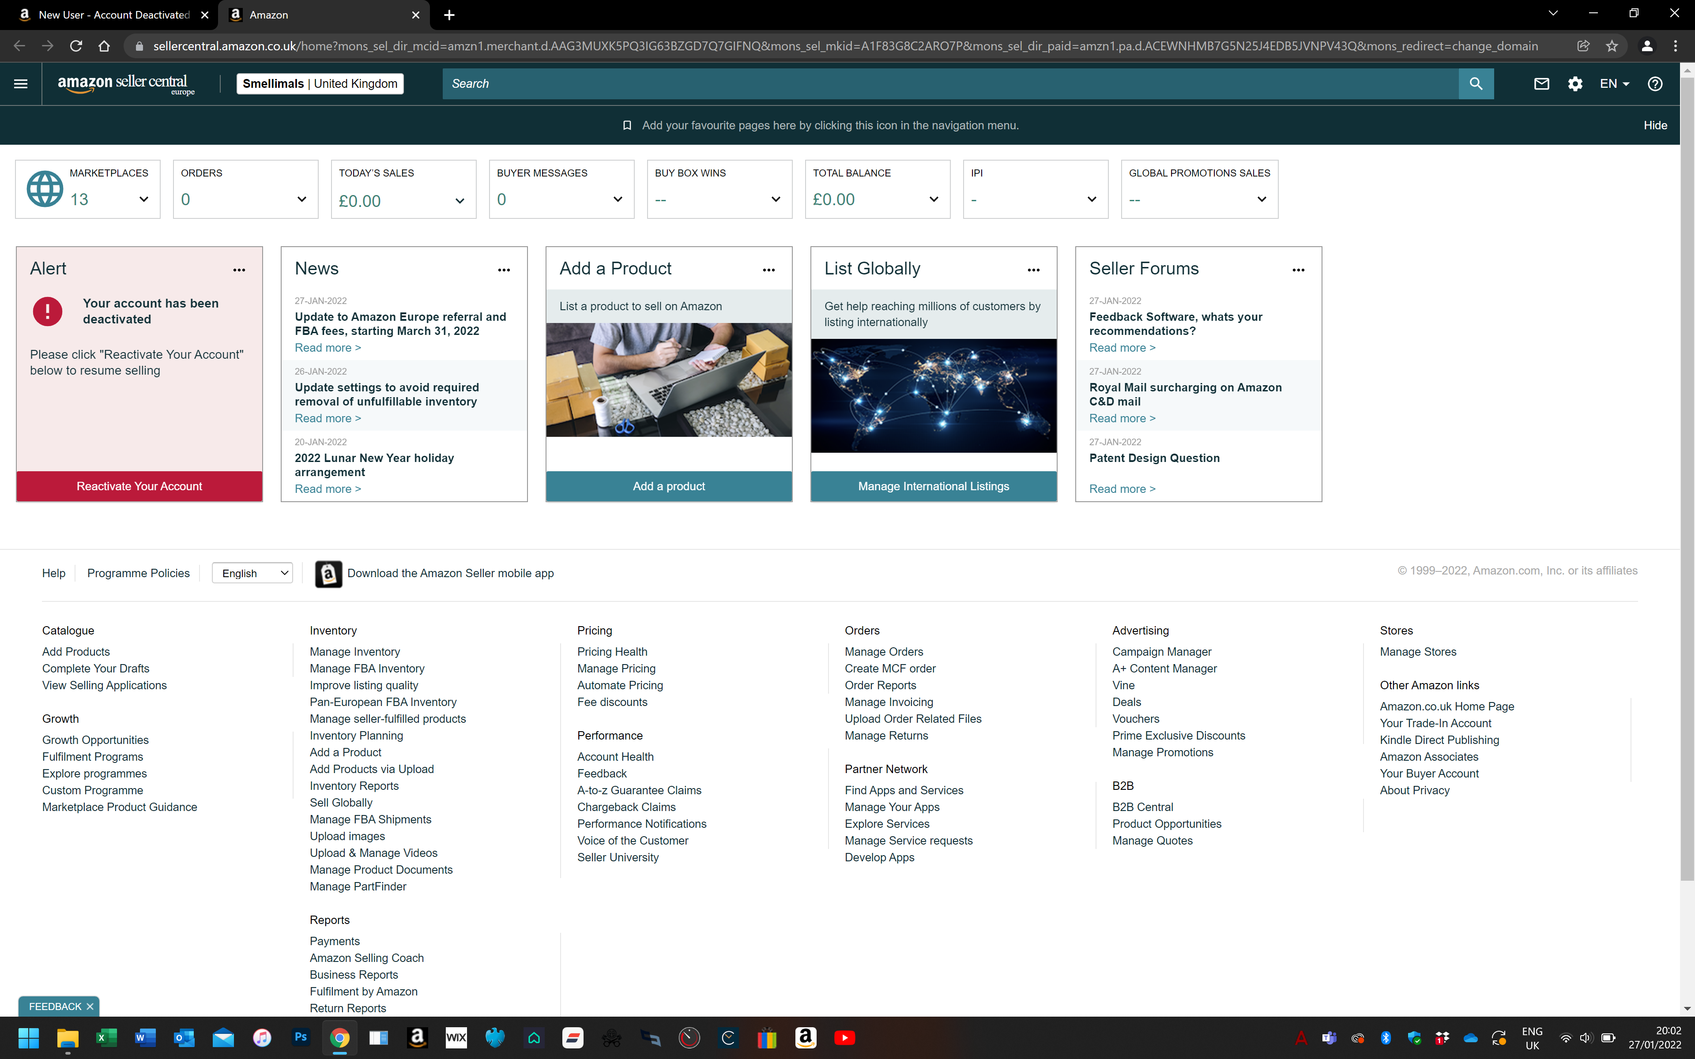This screenshot has height=1059, width=1695.
Task: Click the Seller Central search field
Action: (x=950, y=84)
